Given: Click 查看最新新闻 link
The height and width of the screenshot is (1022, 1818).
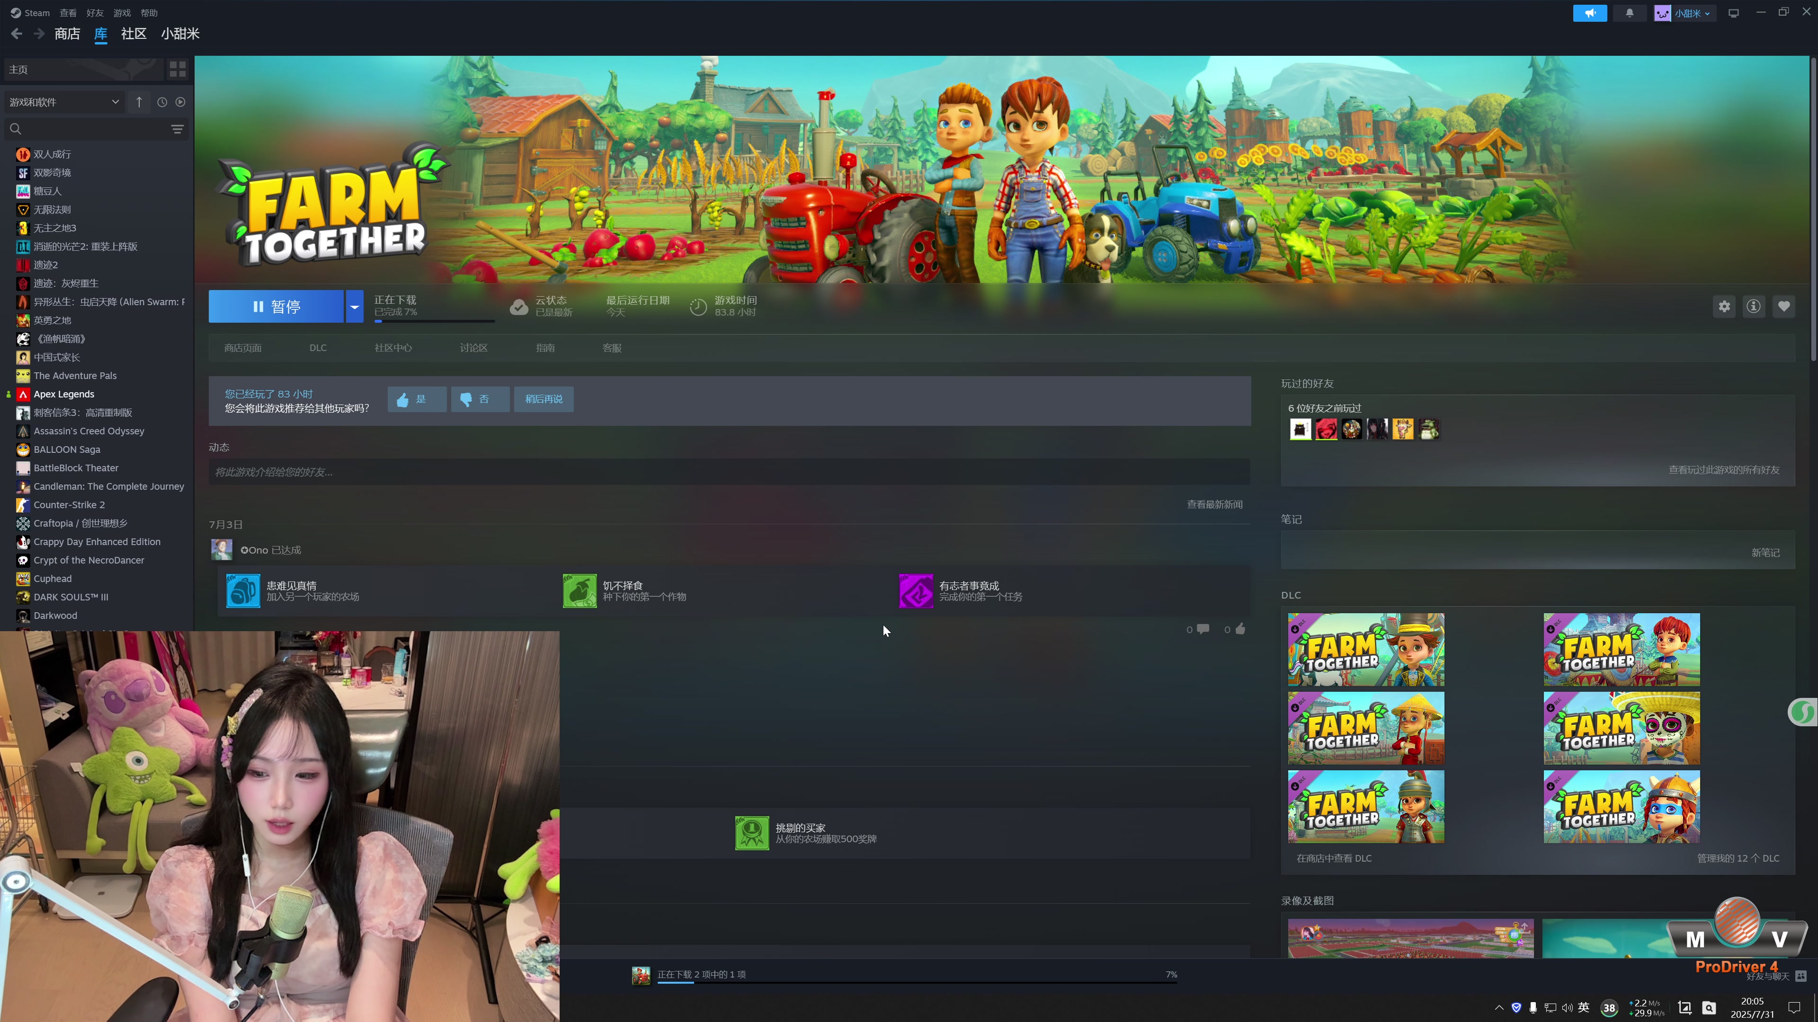Looking at the screenshot, I should (1214, 504).
